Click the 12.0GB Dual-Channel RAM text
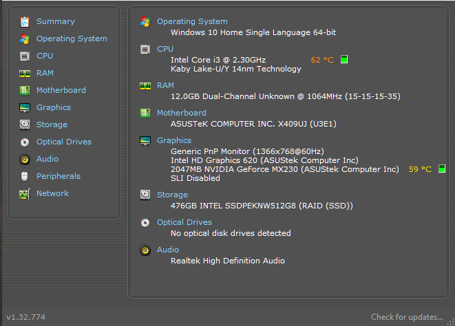The image size is (455, 326). pyautogui.click(x=286, y=96)
